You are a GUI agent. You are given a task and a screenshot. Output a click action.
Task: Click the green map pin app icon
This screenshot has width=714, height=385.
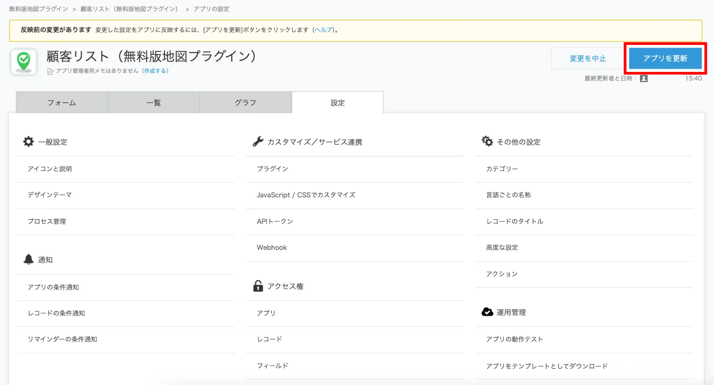point(23,62)
